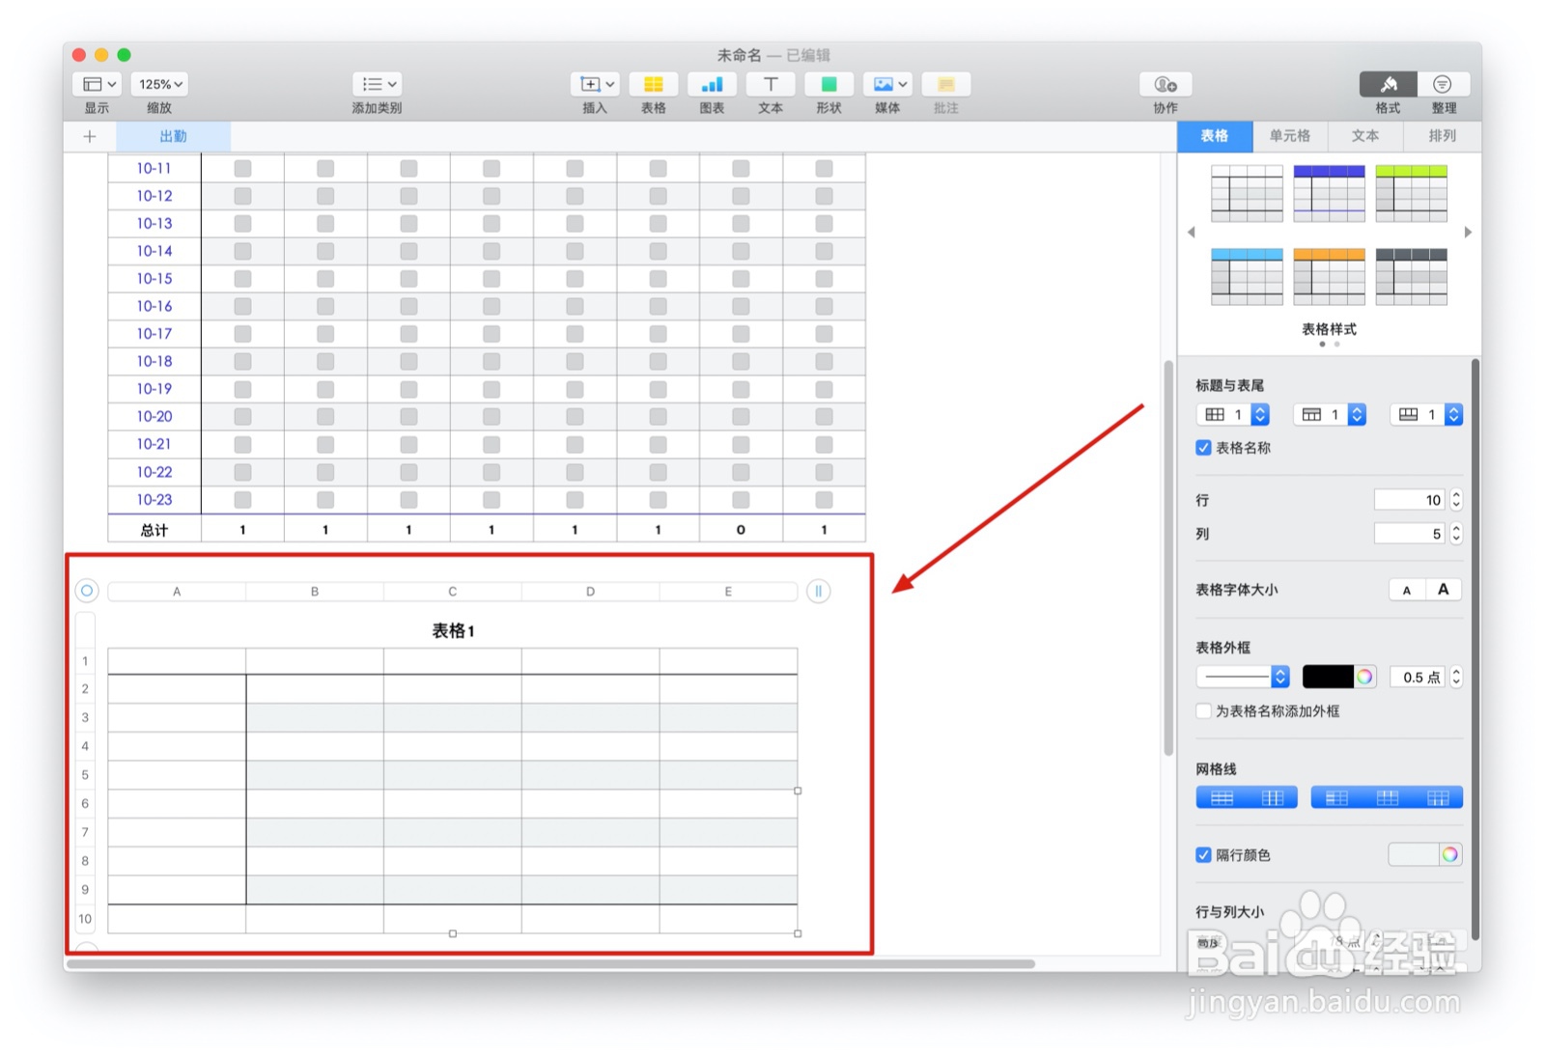Click the 列 column count field

[x=1410, y=534]
